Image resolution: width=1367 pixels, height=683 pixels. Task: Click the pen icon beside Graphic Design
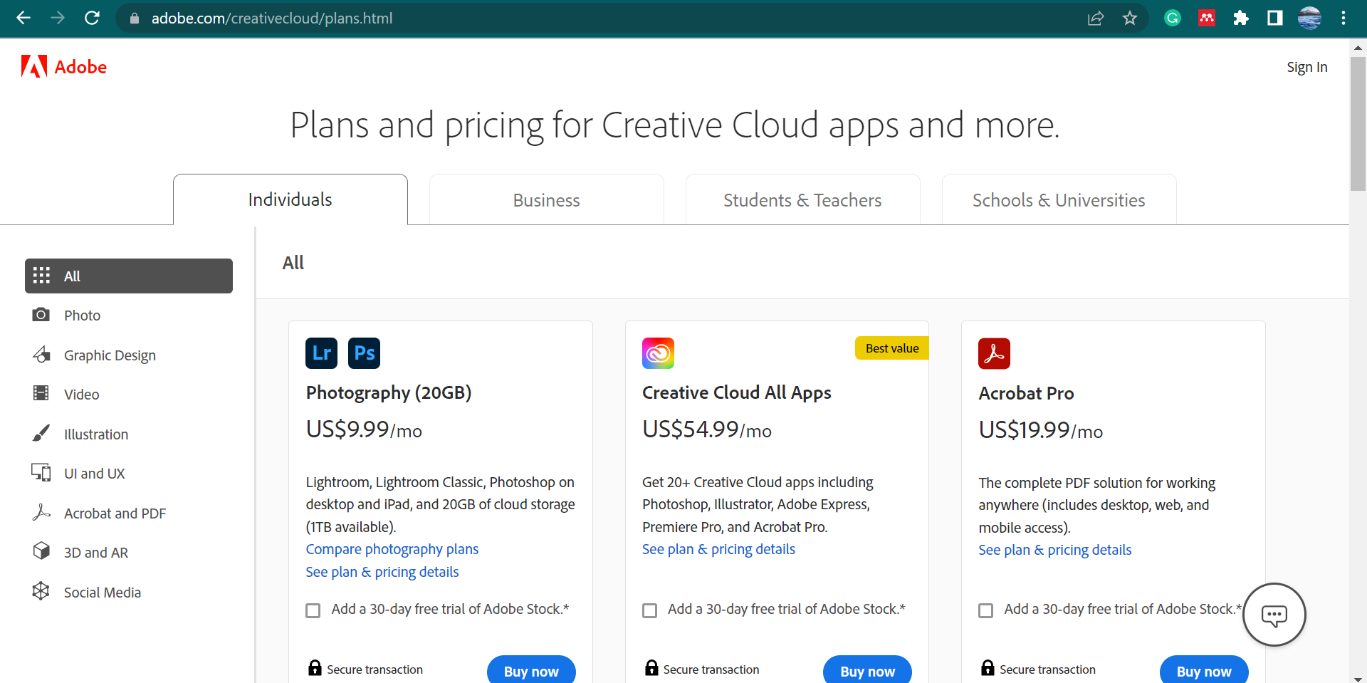pyautogui.click(x=41, y=355)
